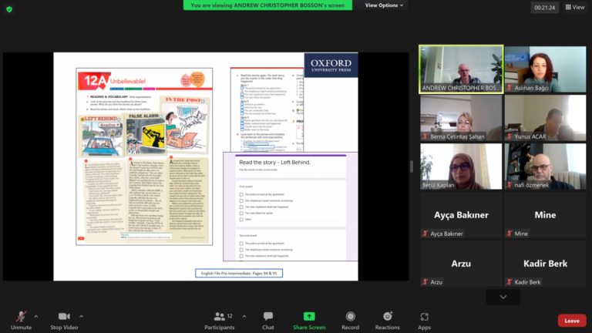Viewport: 592px width, 333px height.
Task: Open the Participants panel
Action: (x=220, y=321)
